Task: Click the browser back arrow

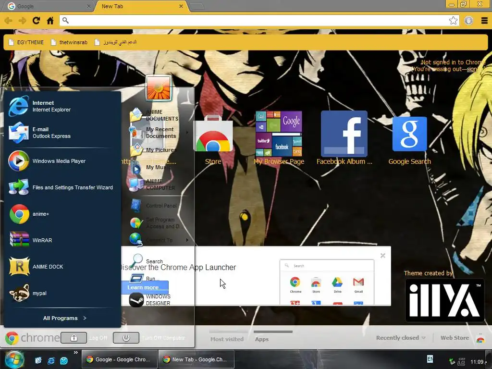Action: point(8,20)
